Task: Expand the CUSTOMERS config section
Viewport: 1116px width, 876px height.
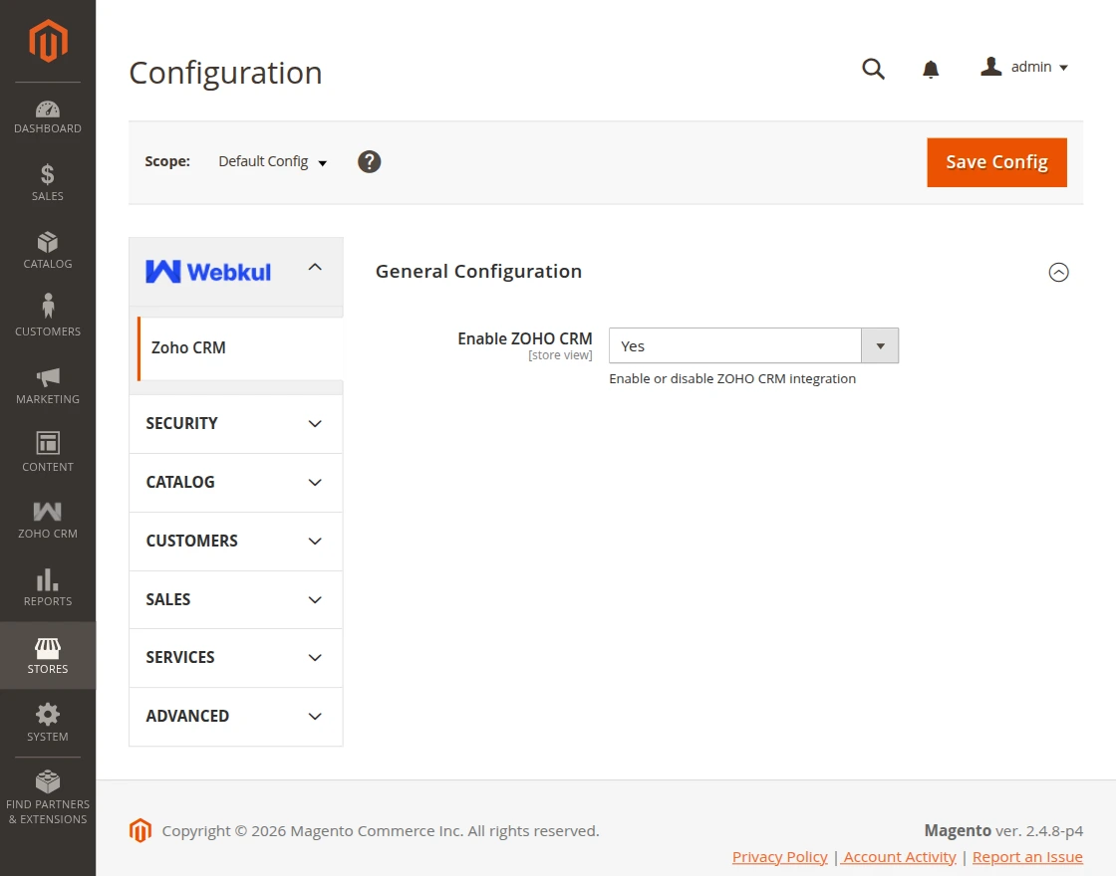Action: click(235, 542)
